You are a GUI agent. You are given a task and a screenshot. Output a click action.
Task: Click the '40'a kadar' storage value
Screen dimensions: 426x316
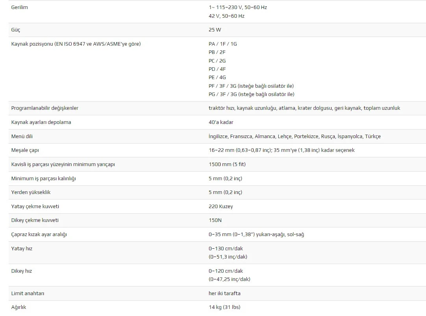(x=221, y=122)
